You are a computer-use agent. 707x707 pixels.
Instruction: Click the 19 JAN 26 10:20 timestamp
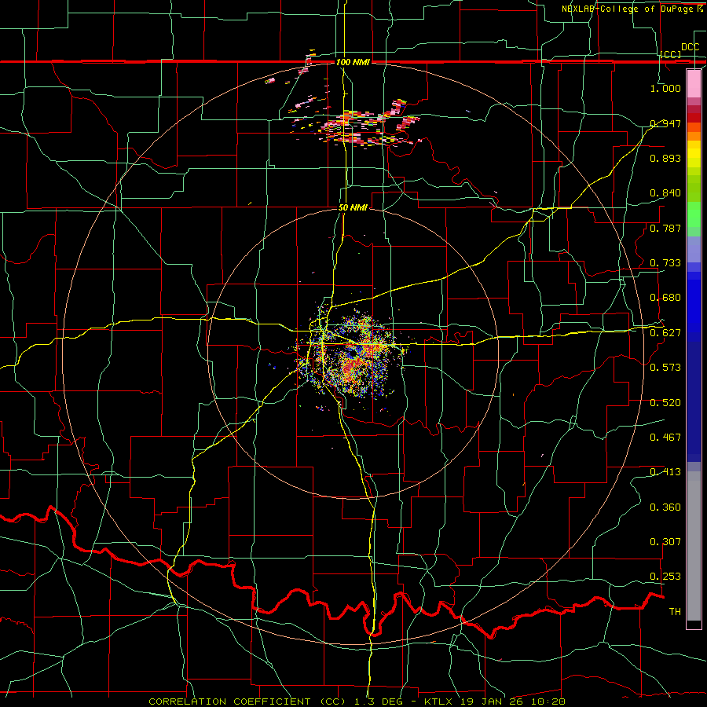513,702
